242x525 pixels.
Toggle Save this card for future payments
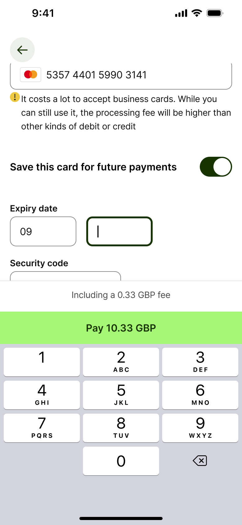(x=216, y=167)
